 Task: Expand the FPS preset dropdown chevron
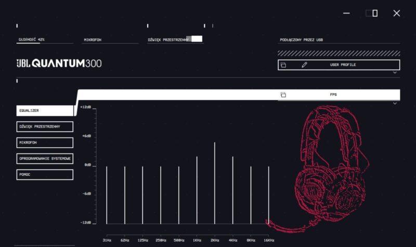(395, 103)
